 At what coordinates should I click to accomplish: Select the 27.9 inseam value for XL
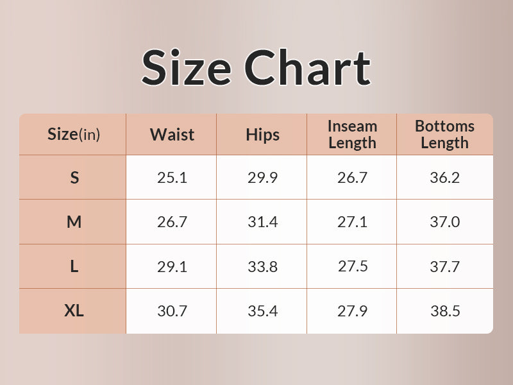[x=352, y=311]
